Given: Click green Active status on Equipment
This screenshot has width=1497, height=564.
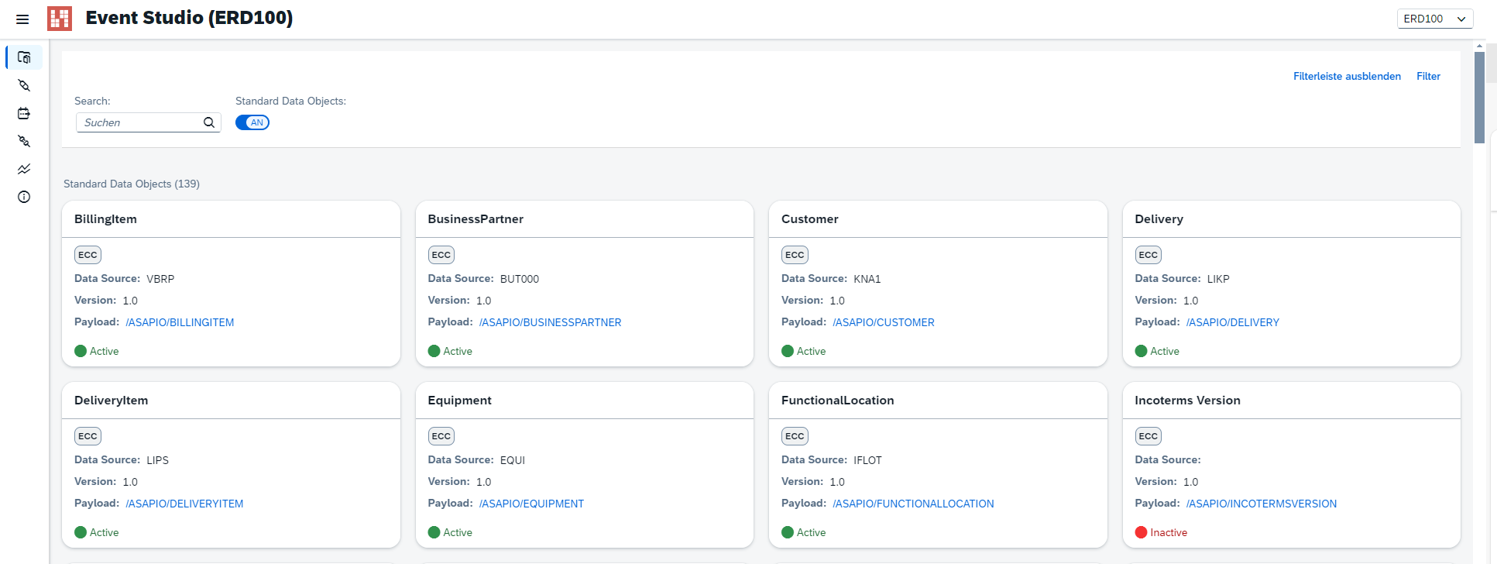Looking at the screenshot, I should 450,532.
